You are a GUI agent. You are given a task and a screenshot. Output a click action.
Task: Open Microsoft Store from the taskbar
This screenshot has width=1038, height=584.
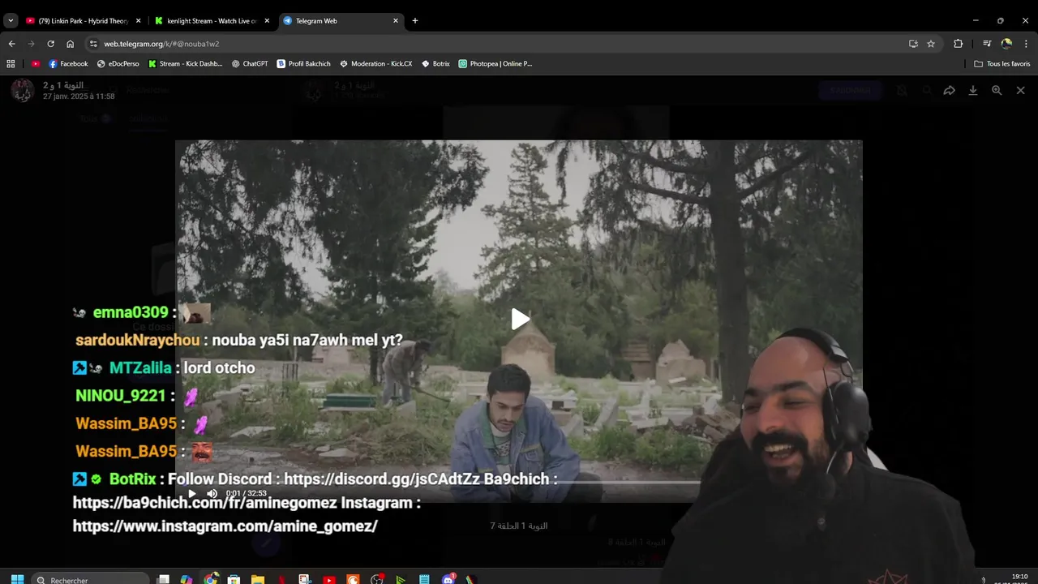(234, 580)
